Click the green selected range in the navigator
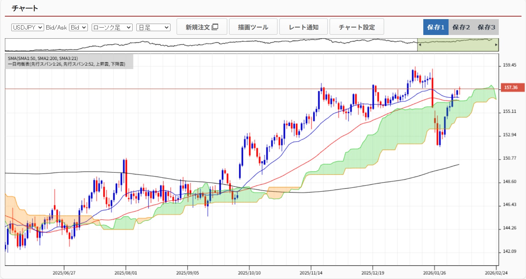Viewport: 526px width, 279px height. [x=457, y=45]
